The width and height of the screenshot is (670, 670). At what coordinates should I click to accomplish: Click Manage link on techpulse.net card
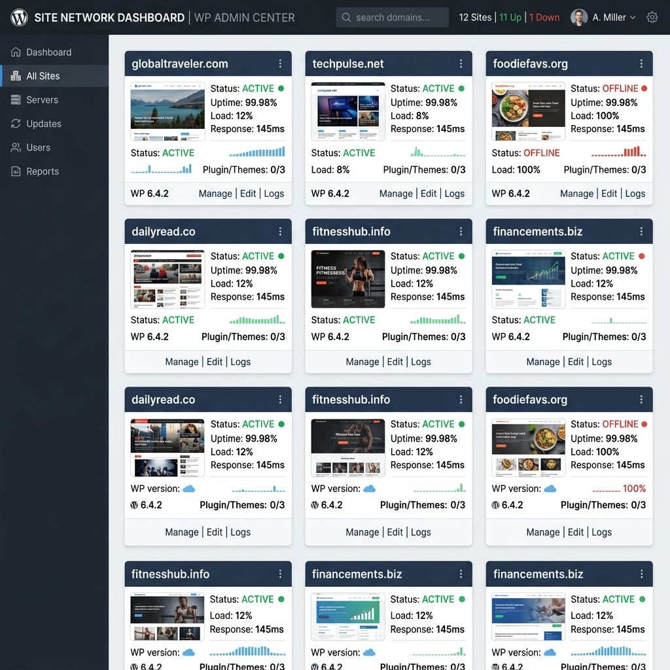pos(396,194)
